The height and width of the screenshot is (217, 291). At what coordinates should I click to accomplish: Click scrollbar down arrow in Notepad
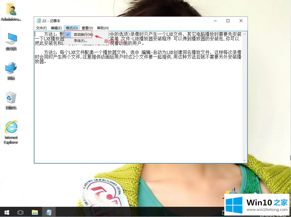tap(245, 160)
